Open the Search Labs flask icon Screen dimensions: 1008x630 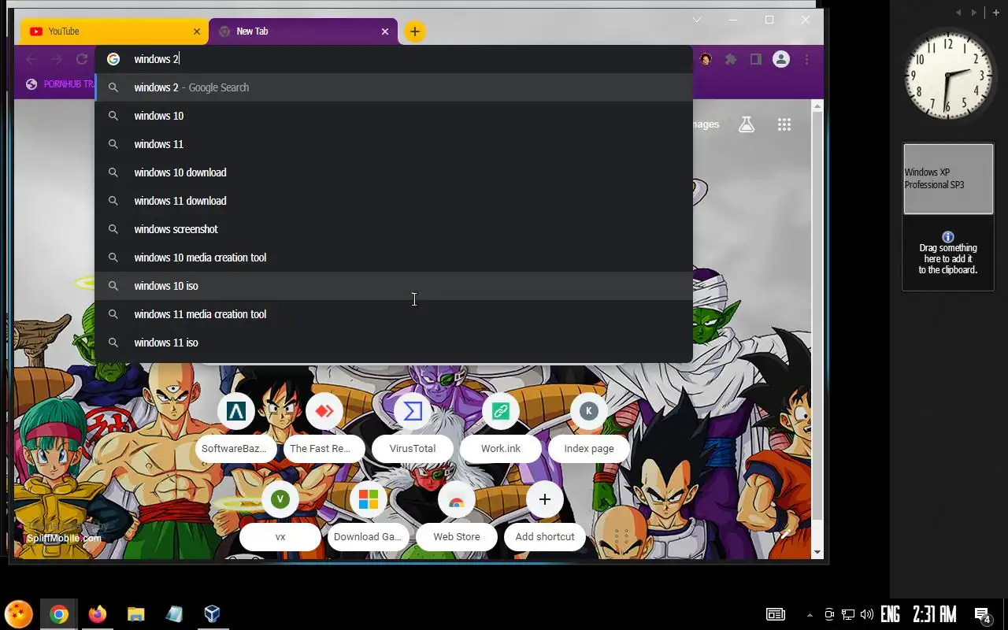[x=747, y=124]
